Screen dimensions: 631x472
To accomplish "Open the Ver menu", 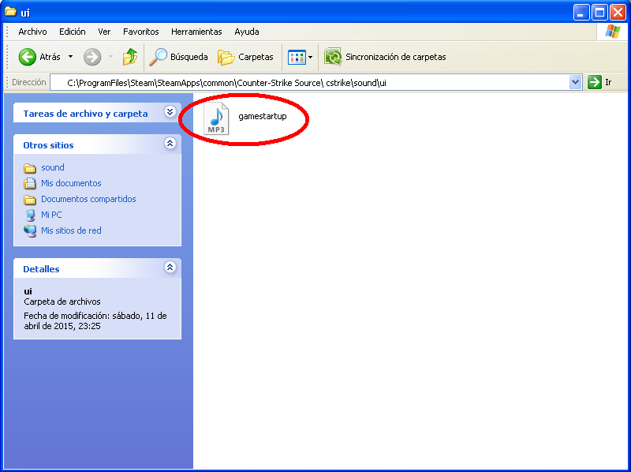I will [x=104, y=32].
